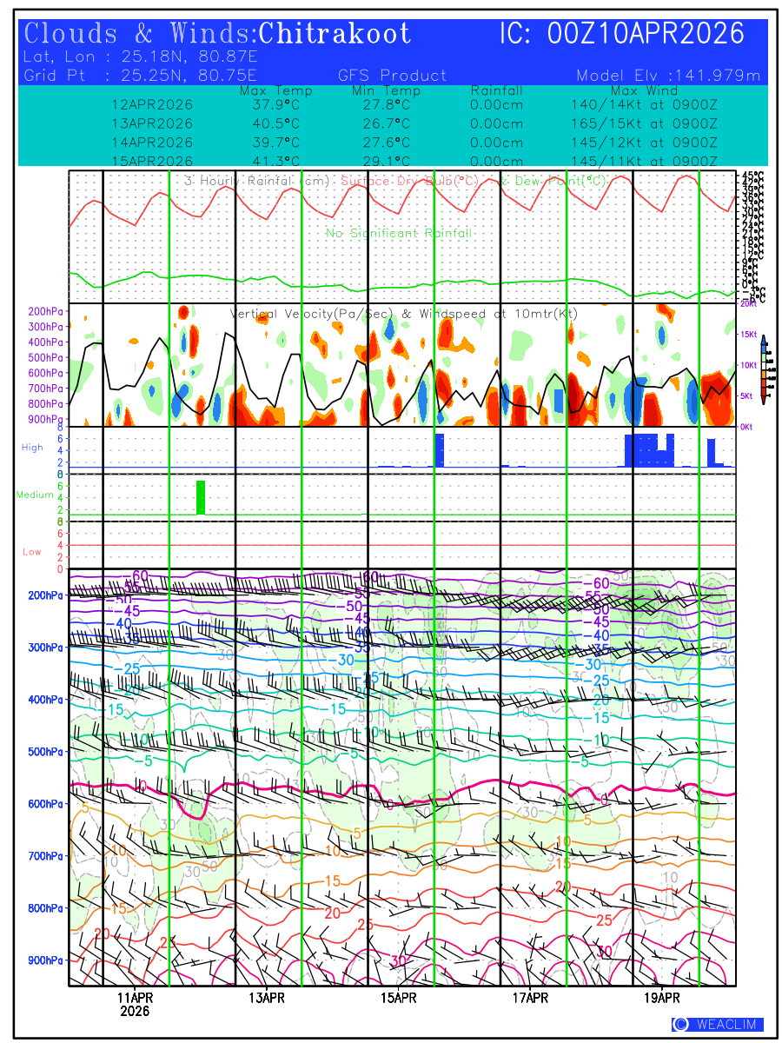Click the Max Temp column header
This screenshot has width=782, height=1043.
(x=269, y=90)
